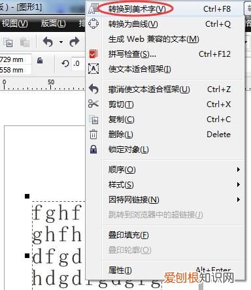This screenshot has height=290, width=251.
Task: Click 生成 Web 兼容的文本 option
Action: click(x=165, y=39)
